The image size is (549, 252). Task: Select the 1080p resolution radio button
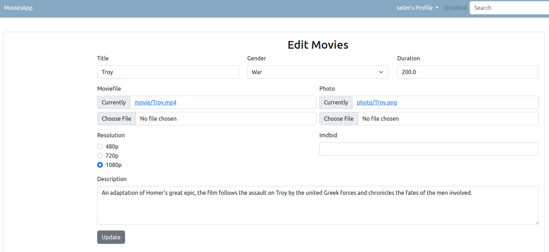(x=100, y=165)
